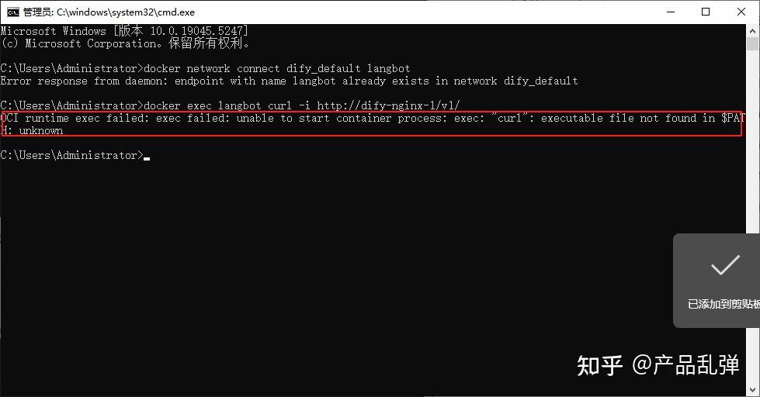Click the '已添加到剪贴板' notification text
Image resolution: width=760 pixels, height=397 pixels.
(724, 304)
